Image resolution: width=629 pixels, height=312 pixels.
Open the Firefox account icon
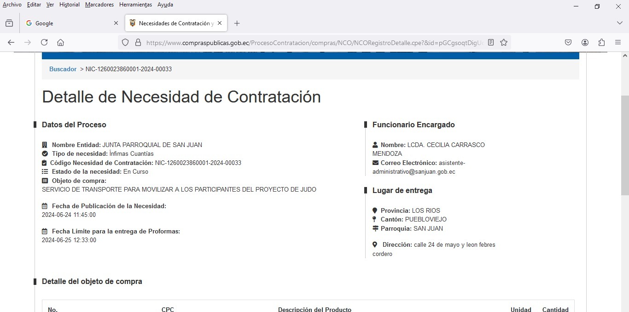585,42
